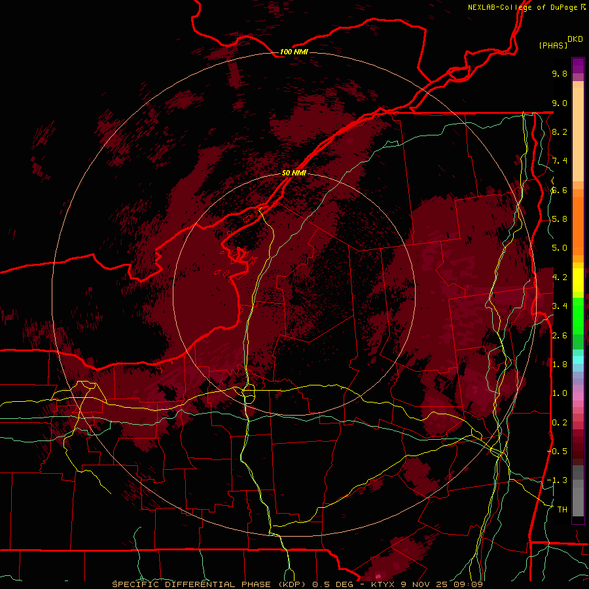Viewport: 589px width, 589px height.
Task: Click the TH threshold label on the legend
Action: coord(562,510)
